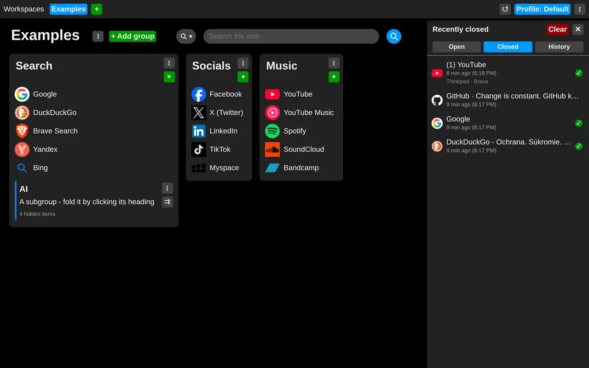Click the Yandex text link

(45, 149)
